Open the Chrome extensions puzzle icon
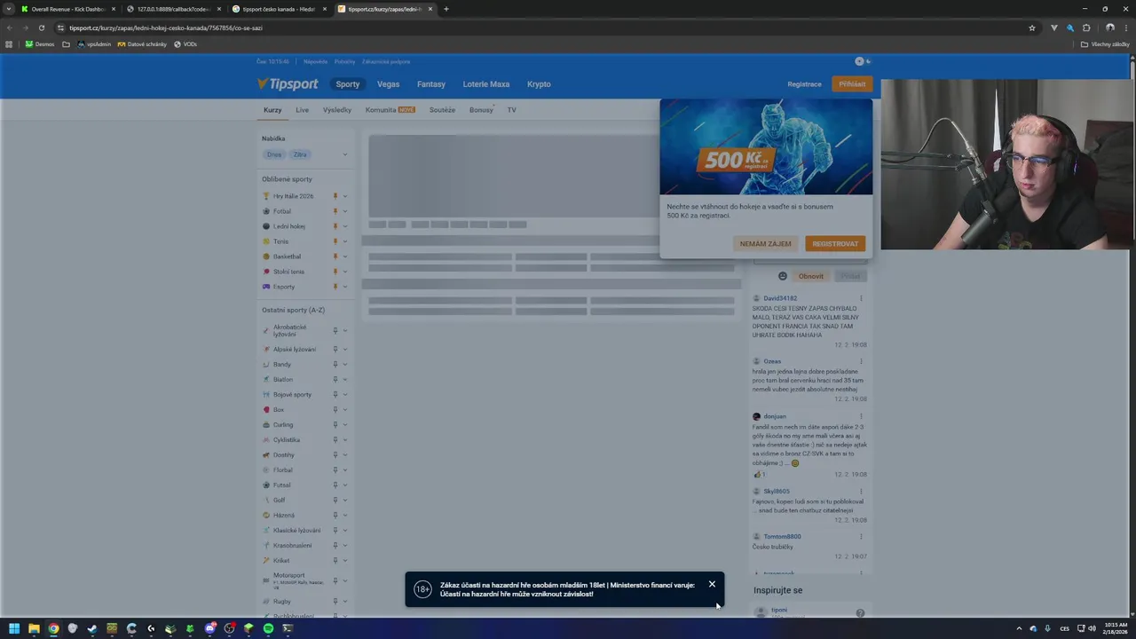 [1086, 28]
